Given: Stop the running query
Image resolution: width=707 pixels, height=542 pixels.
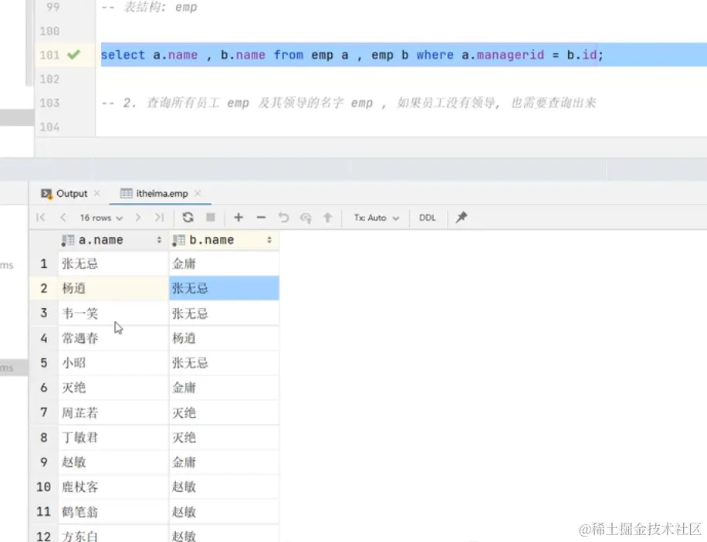Looking at the screenshot, I should 211,218.
